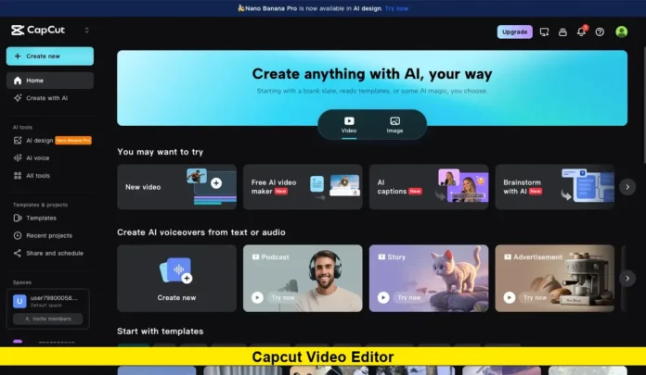The width and height of the screenshot is (646, 375).
Task: Open Free AI video maker card
Action: pos(303,187)
